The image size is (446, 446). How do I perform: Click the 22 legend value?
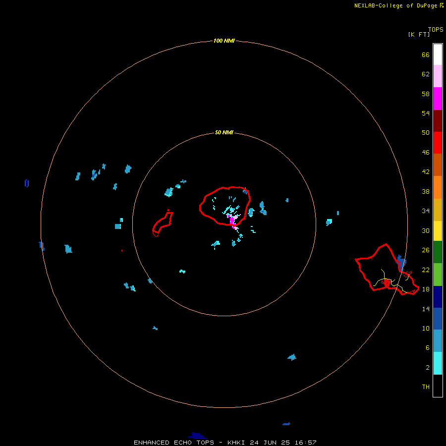click(x=426, y=270)
